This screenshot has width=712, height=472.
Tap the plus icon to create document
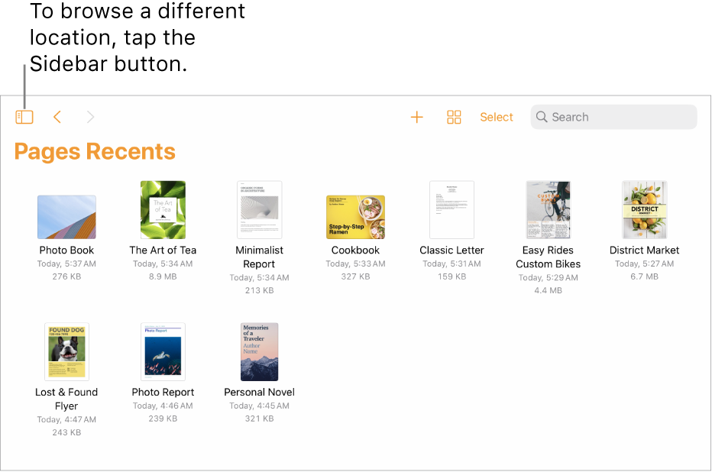416,117
